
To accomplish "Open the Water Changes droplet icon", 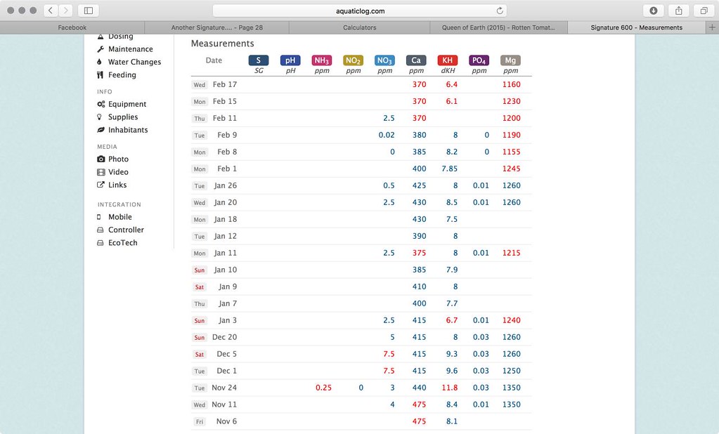I will (x=101, y=62).
